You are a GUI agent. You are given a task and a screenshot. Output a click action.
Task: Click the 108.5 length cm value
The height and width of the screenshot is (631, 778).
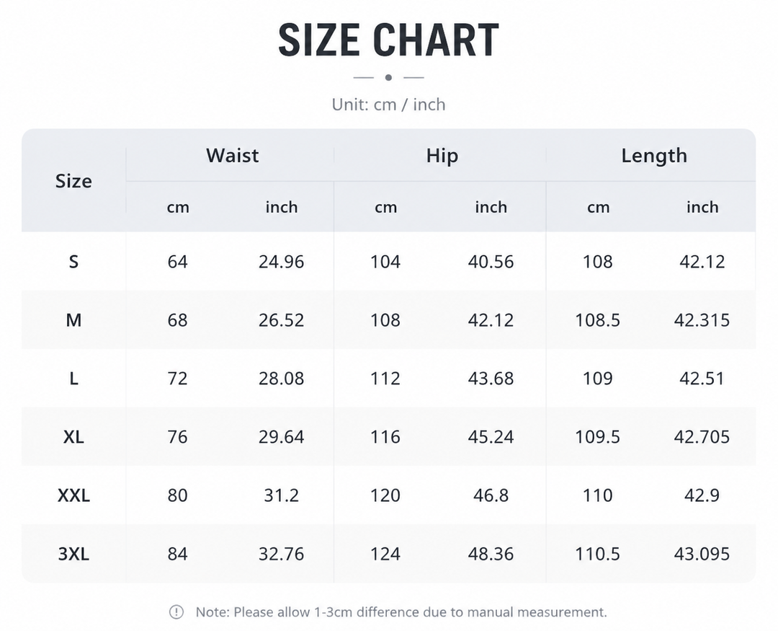(597, 320)
